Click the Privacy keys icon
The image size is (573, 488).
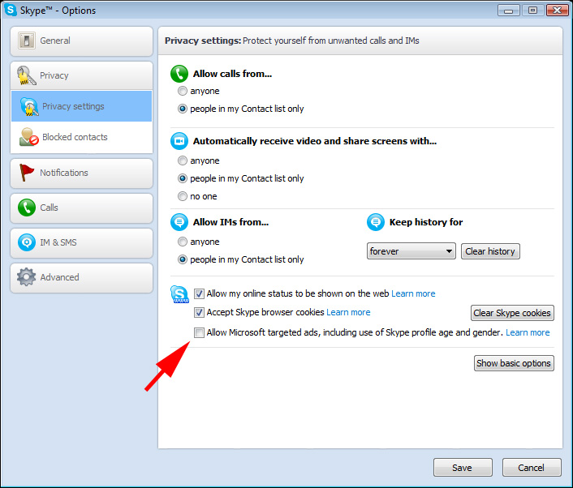26,75
